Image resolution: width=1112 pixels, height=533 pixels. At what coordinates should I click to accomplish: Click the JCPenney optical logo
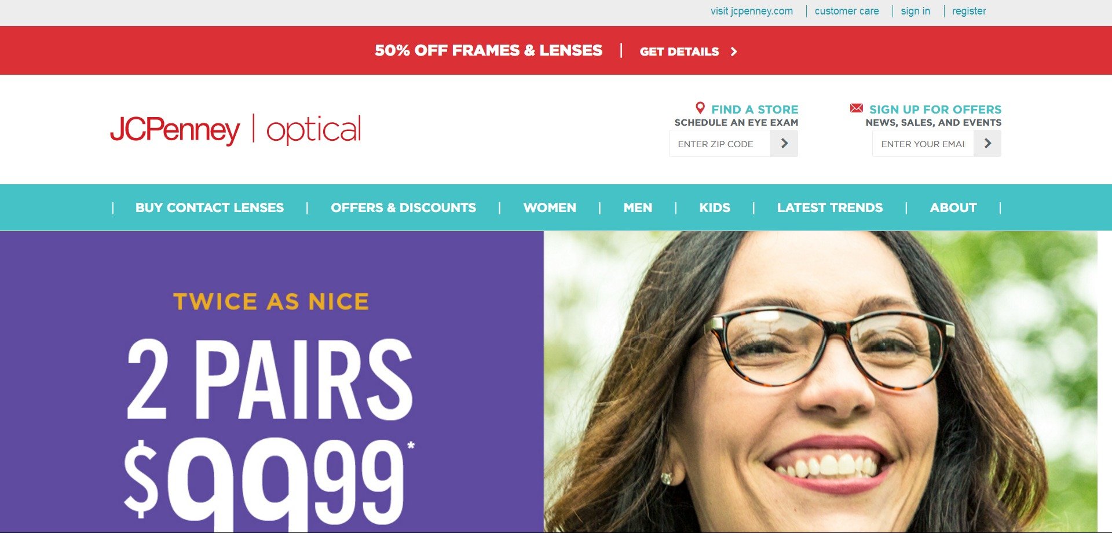236,129
